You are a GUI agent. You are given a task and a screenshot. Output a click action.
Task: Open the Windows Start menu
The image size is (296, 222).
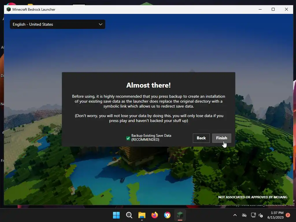(x=116, y=215)
